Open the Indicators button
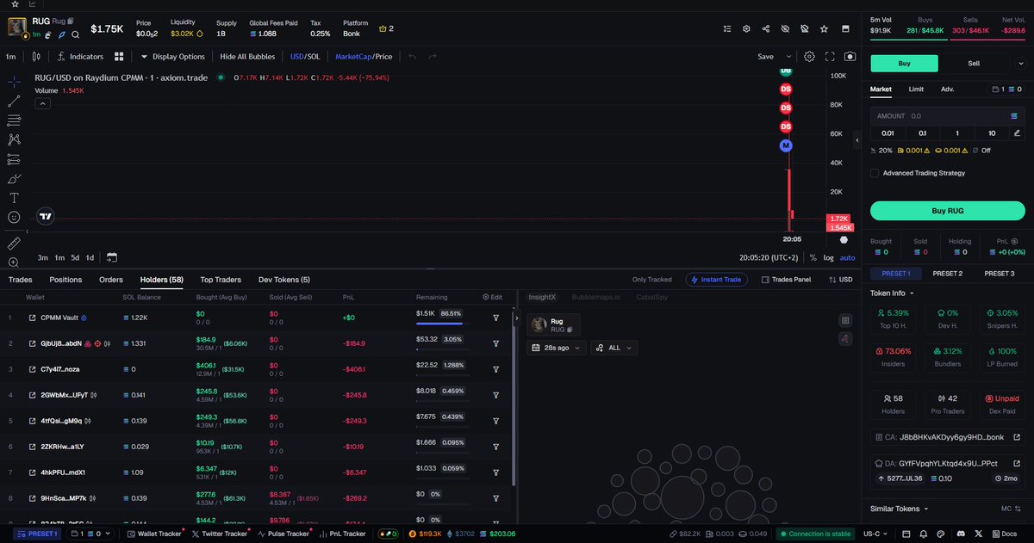The image size is (1034, 543). 80,57
